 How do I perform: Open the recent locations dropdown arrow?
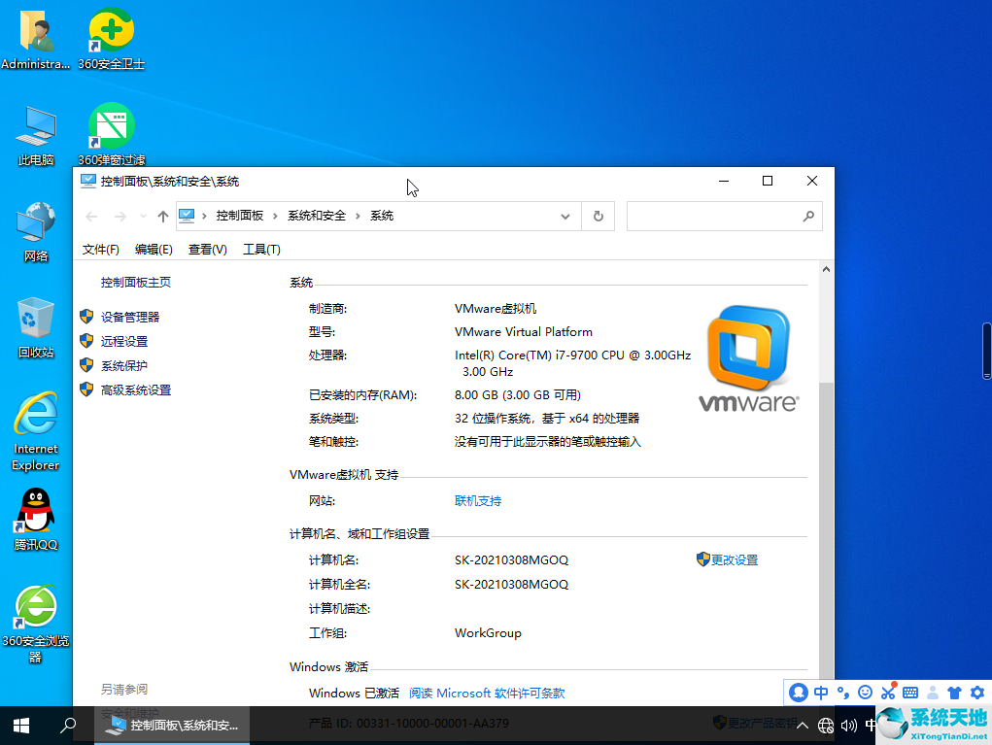pos(143,217)
